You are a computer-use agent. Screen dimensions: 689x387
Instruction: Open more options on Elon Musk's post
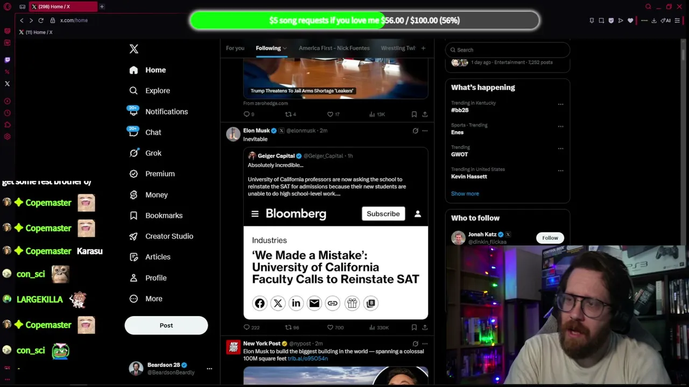pos(425,131)
